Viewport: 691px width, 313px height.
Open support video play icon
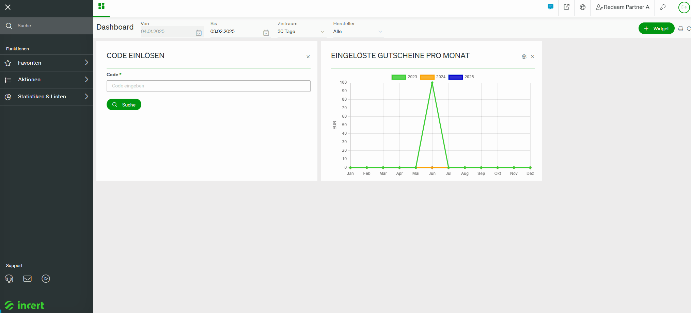46,279
